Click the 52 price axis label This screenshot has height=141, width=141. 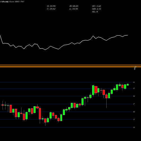134,96
